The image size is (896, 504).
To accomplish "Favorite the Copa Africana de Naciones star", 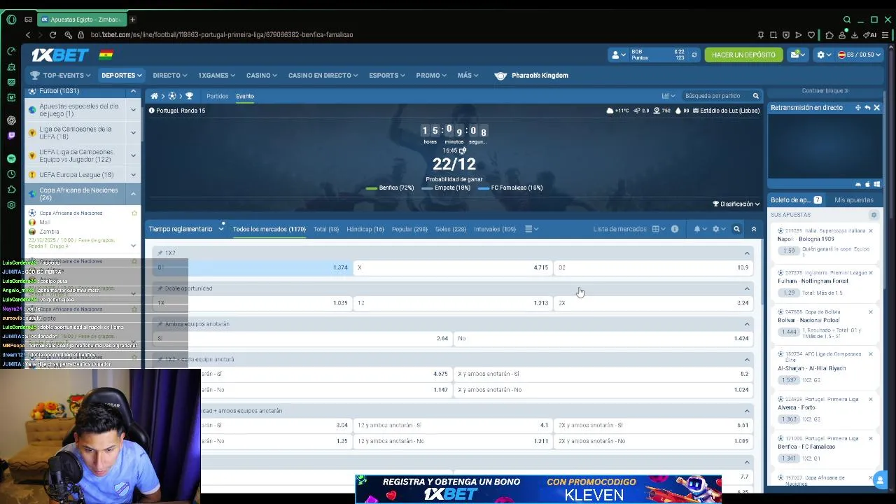I will [x=134, y=213].
